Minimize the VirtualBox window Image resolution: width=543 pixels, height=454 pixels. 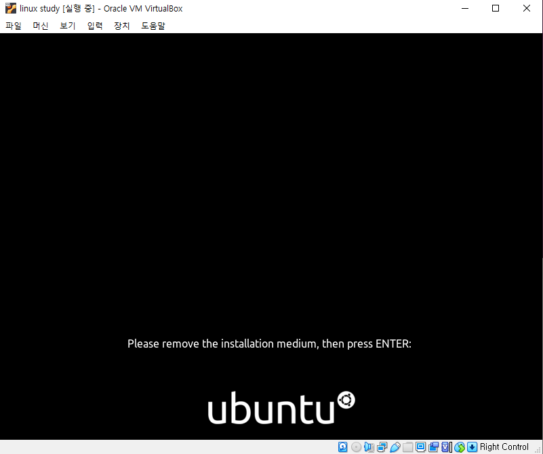point(465,8)
